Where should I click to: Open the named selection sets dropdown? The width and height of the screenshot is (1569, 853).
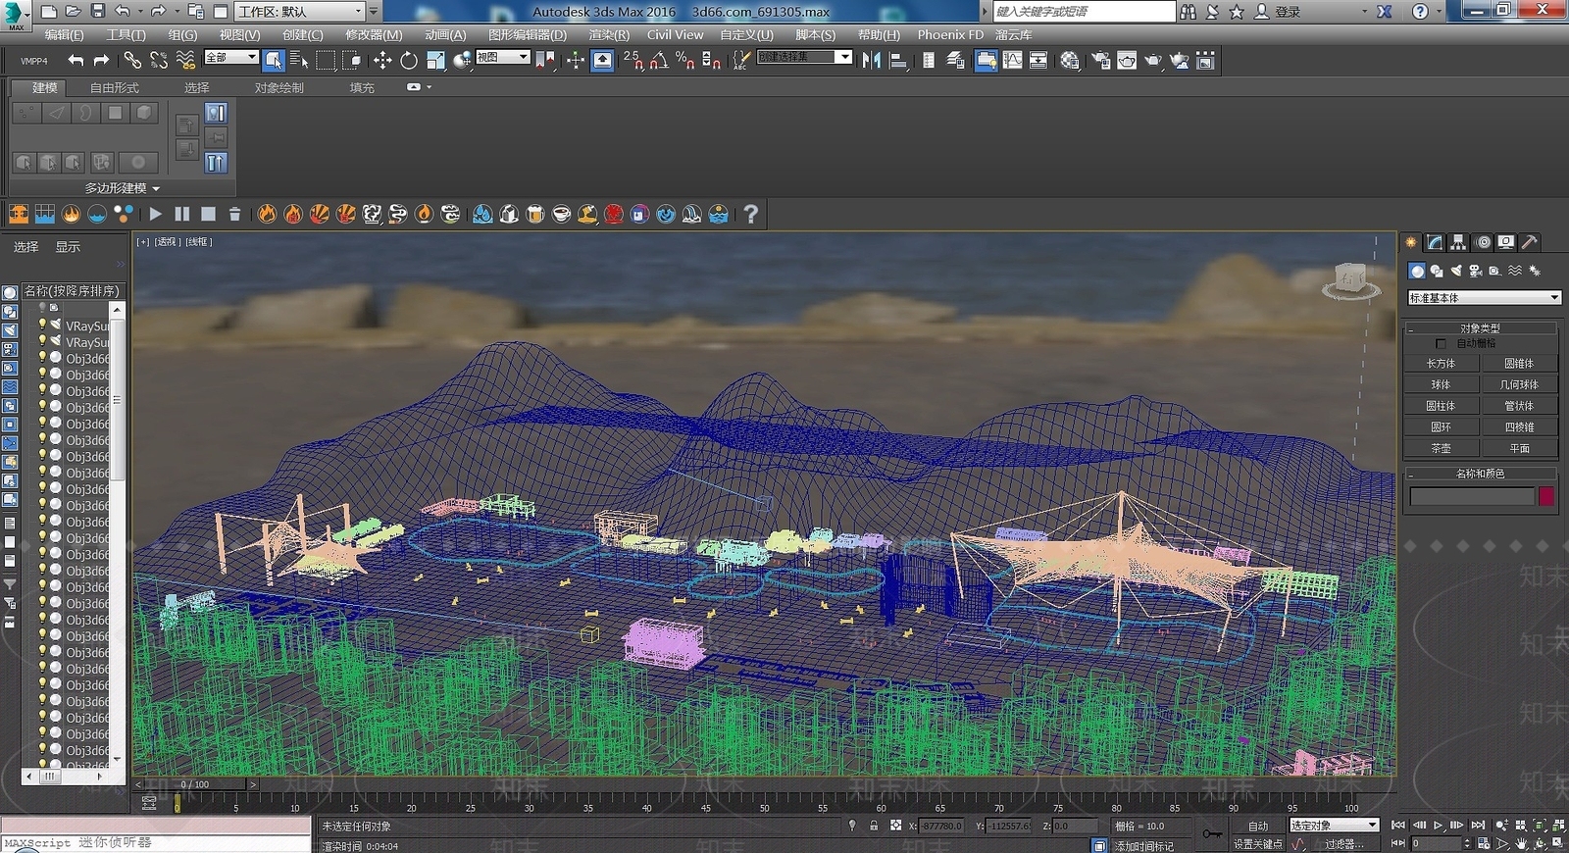tap(804, 58)
